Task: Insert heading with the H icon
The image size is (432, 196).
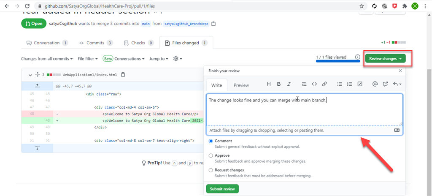Action: click(269, 84)
